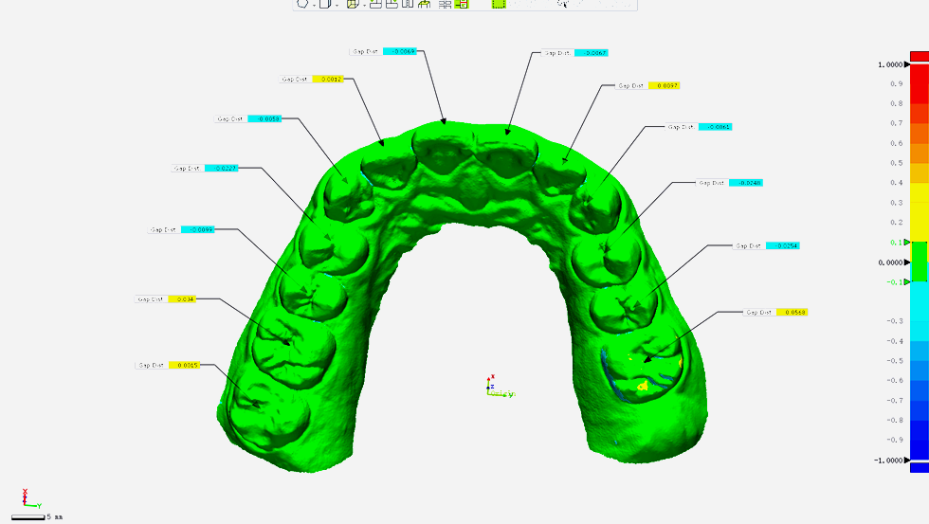Select the circle selection tool in toolbar

click(x=302, y=4)
